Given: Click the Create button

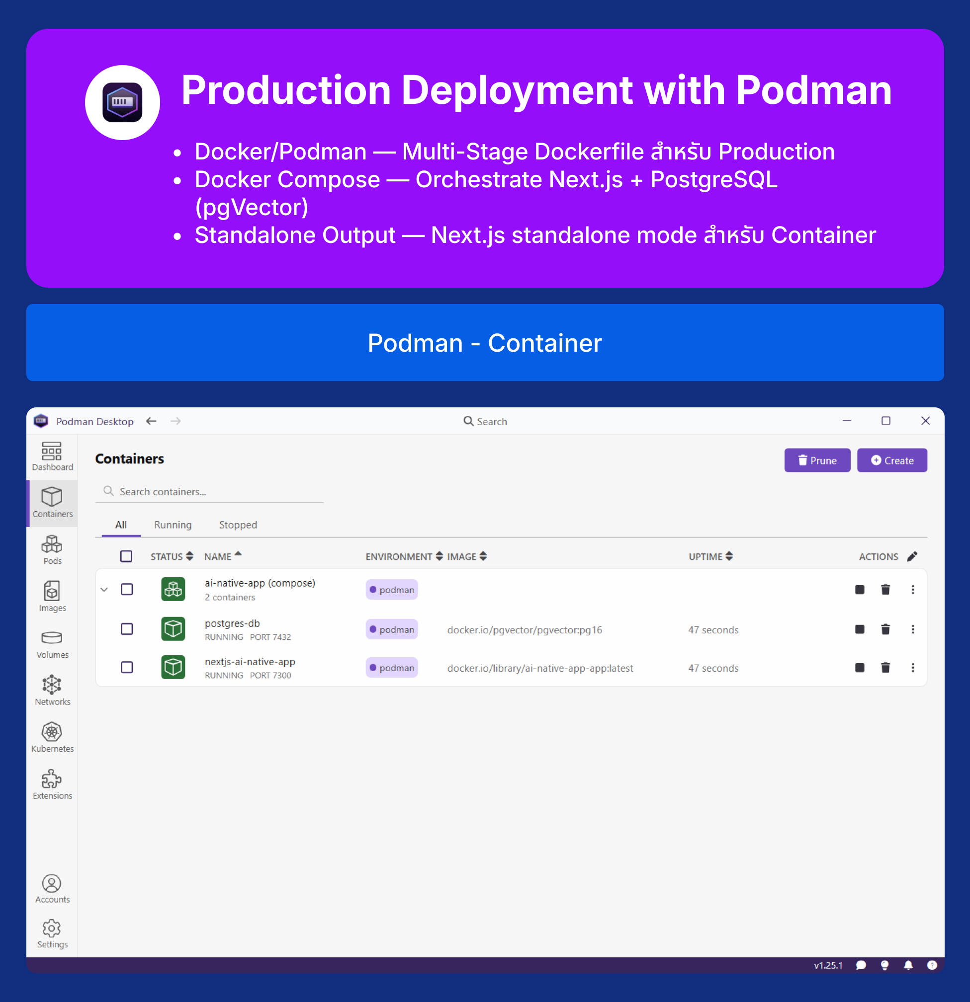Looking at the screenshot, I should pyautogui.click(x=892, y=460).
